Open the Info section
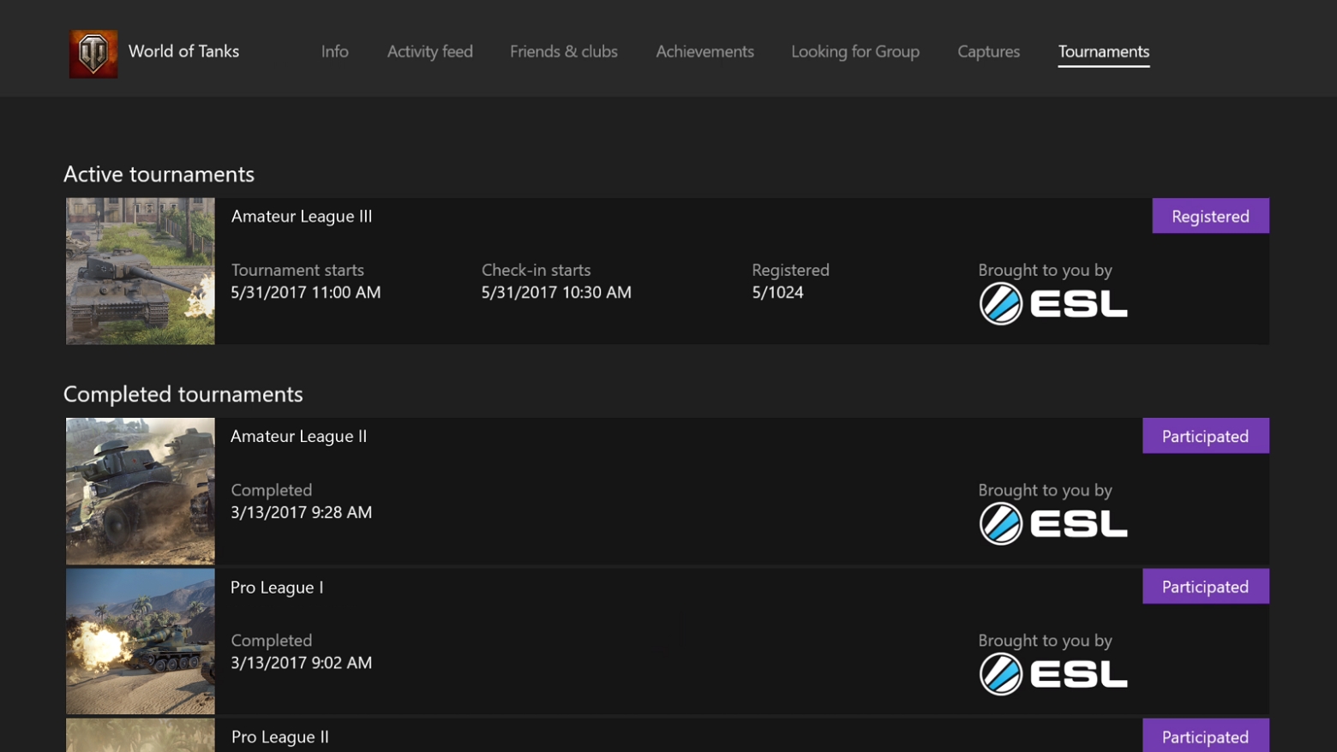 (334, 51)
